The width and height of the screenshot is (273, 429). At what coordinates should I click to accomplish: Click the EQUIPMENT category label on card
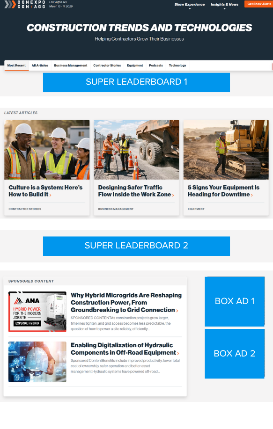tap(196, 209)
